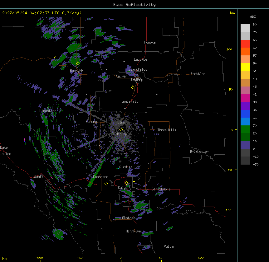The height and width of the screenshot is (262, 269).
Task: Click the Didsbury label
Action: 120,134
